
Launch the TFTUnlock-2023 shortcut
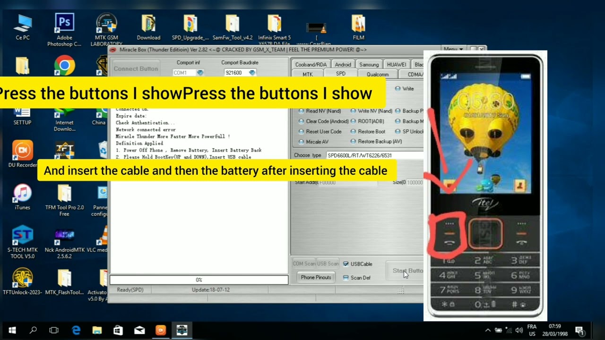(22, 282)
